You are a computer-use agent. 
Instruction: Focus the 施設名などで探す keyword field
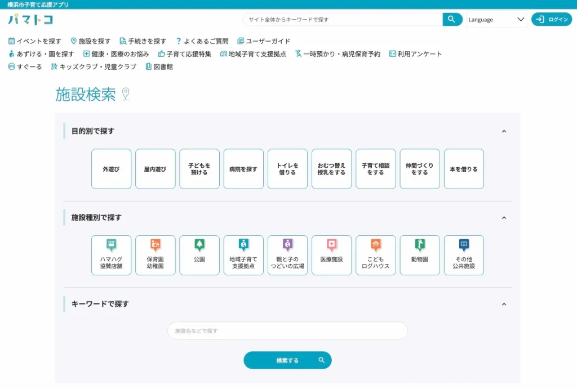coord(287,330)
